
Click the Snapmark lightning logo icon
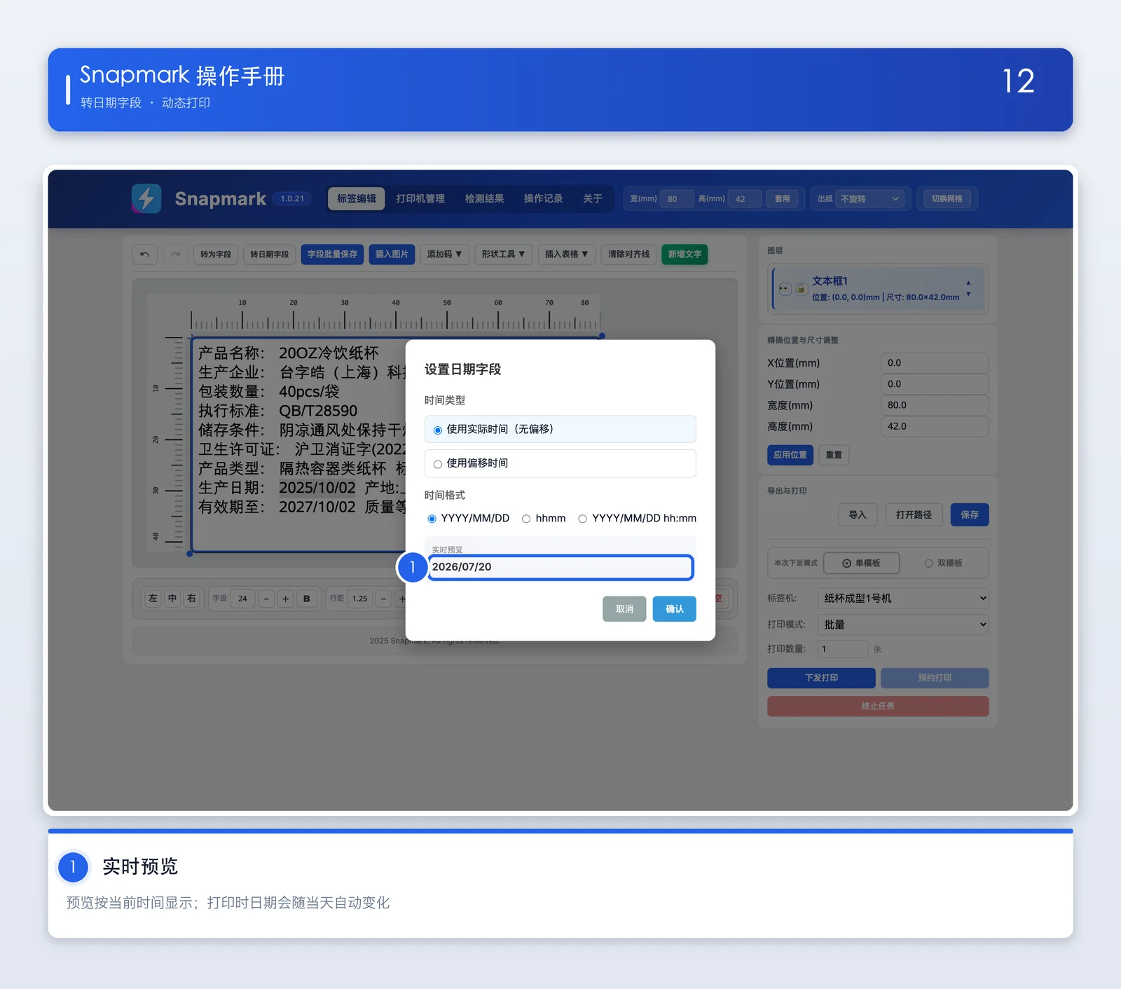[146, 198]
